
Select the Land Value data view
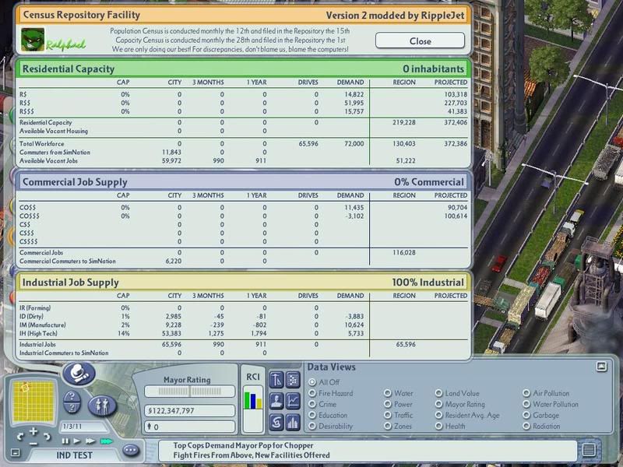[x=438, y=393]
